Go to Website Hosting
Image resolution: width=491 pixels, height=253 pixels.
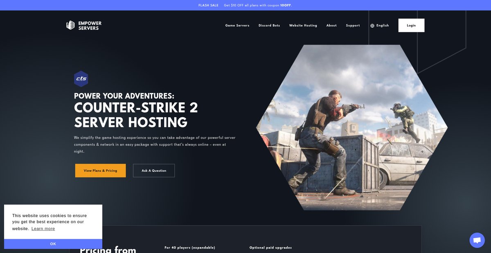click(x=303, y=25)
